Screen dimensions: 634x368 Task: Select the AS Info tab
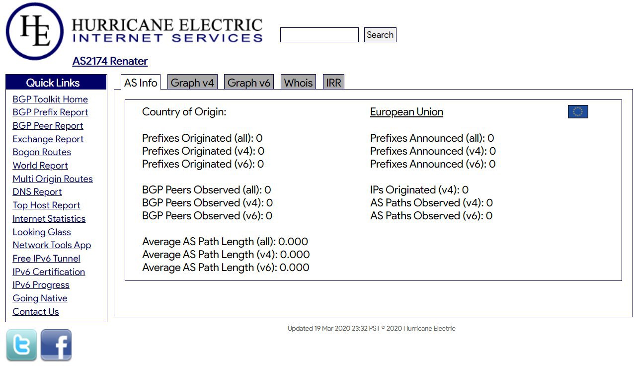pos(141,83)
